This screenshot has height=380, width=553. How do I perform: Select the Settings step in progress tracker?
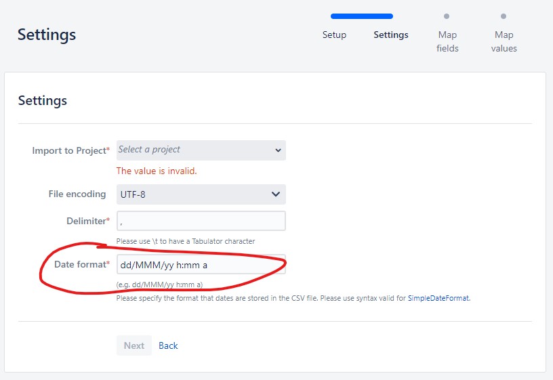391,35
